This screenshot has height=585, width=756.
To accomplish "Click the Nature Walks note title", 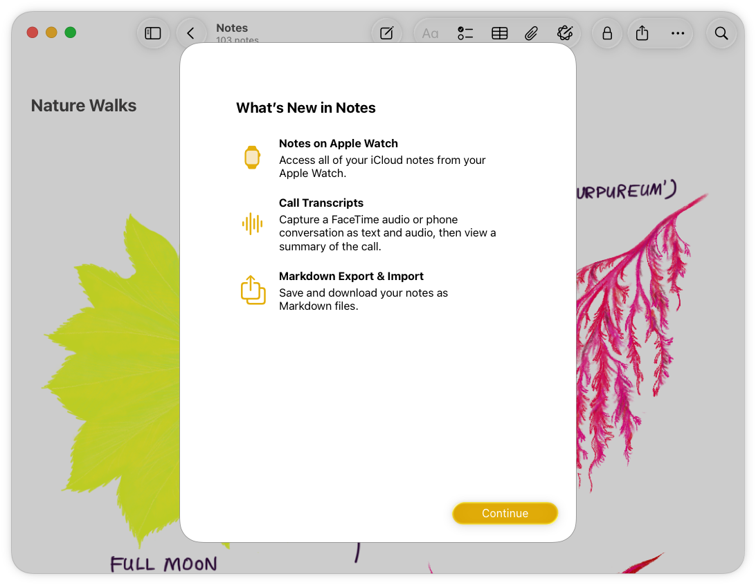I will point(83,106).
